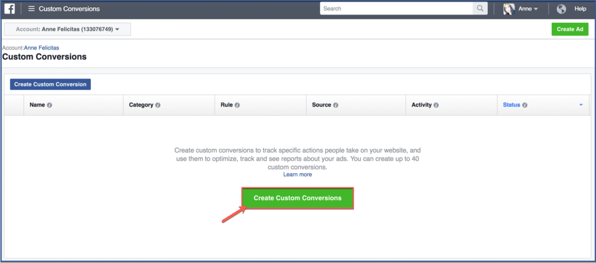This screenshot has width=596, height=263.
Task: Click the Facebook logo icon
Action: [x=9, y=8]
